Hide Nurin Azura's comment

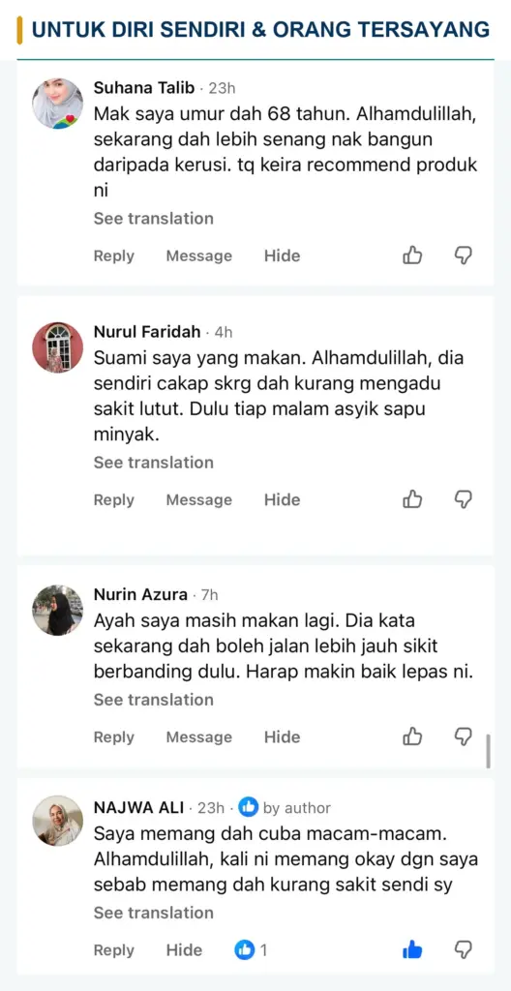pos(282,736)
